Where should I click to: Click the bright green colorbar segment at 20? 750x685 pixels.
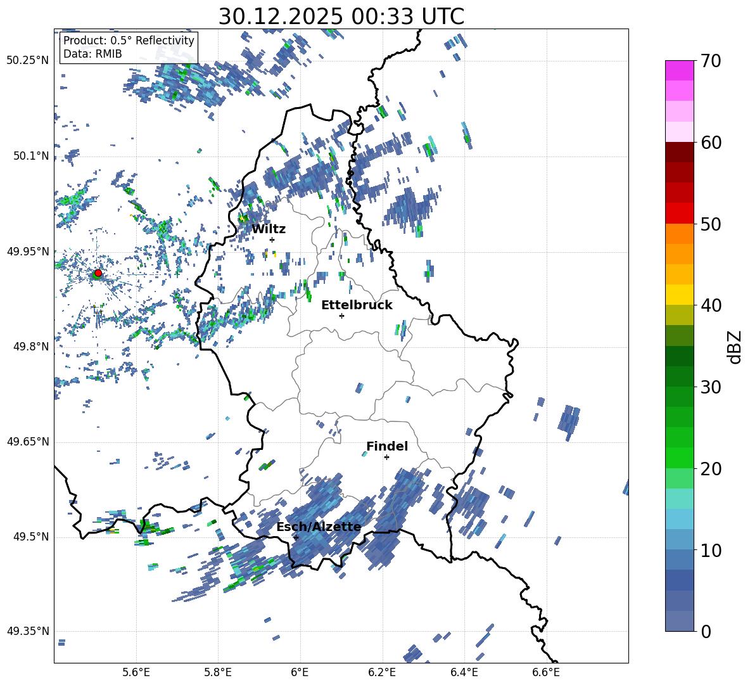[x=679, y=458]
